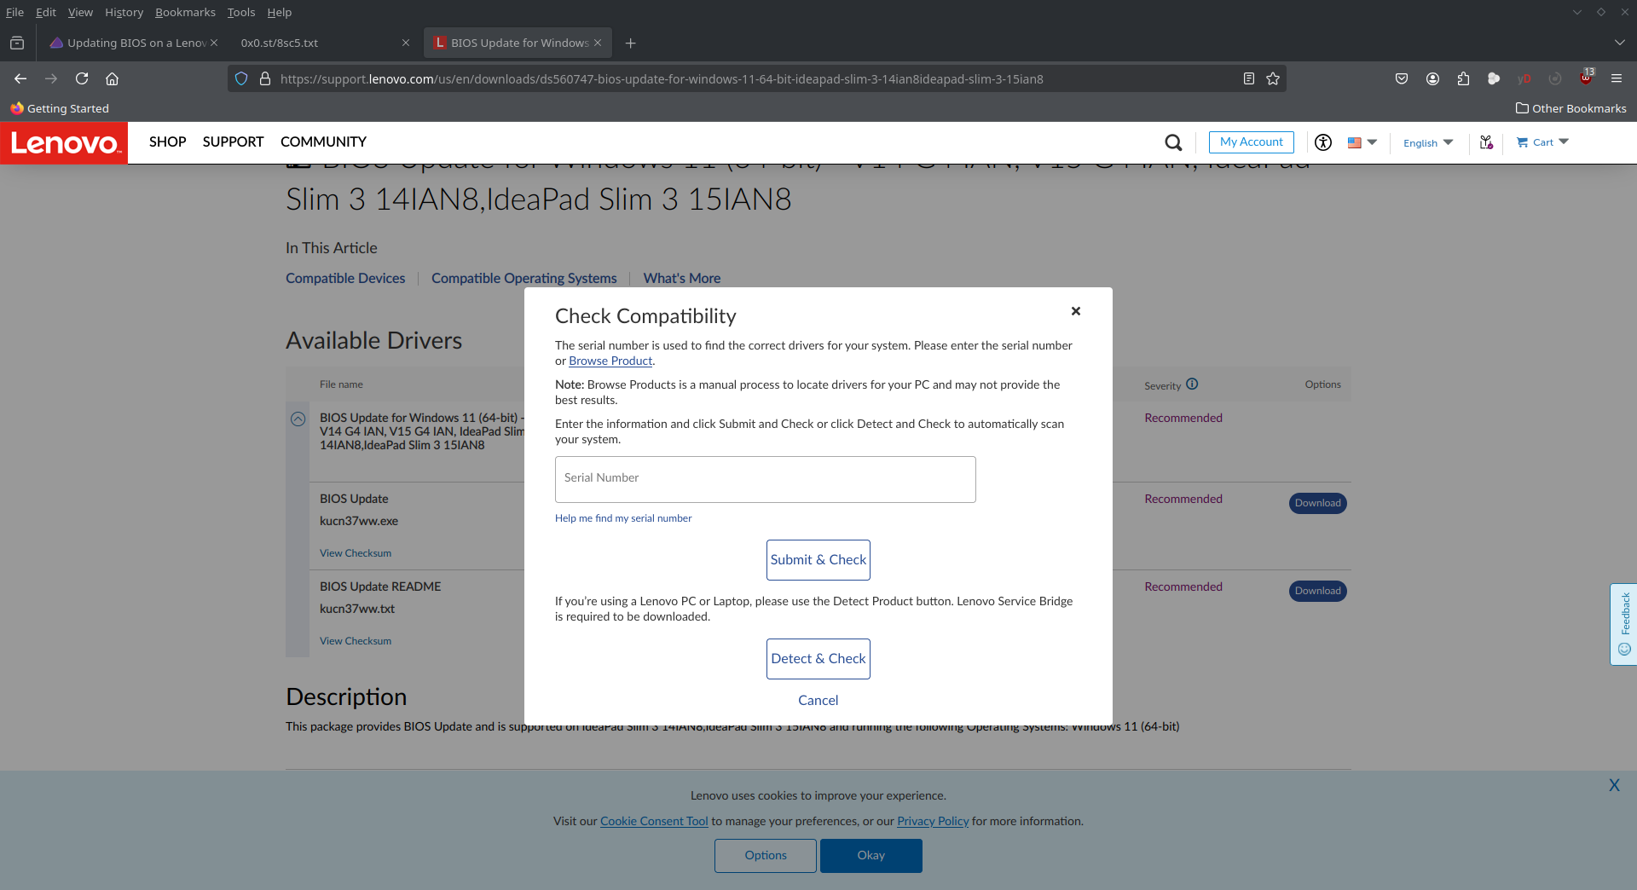Switch to the 0x0.st/8sc5.txt tab
The width and height of the screenshot is (1637, 890).
[315, 43]
